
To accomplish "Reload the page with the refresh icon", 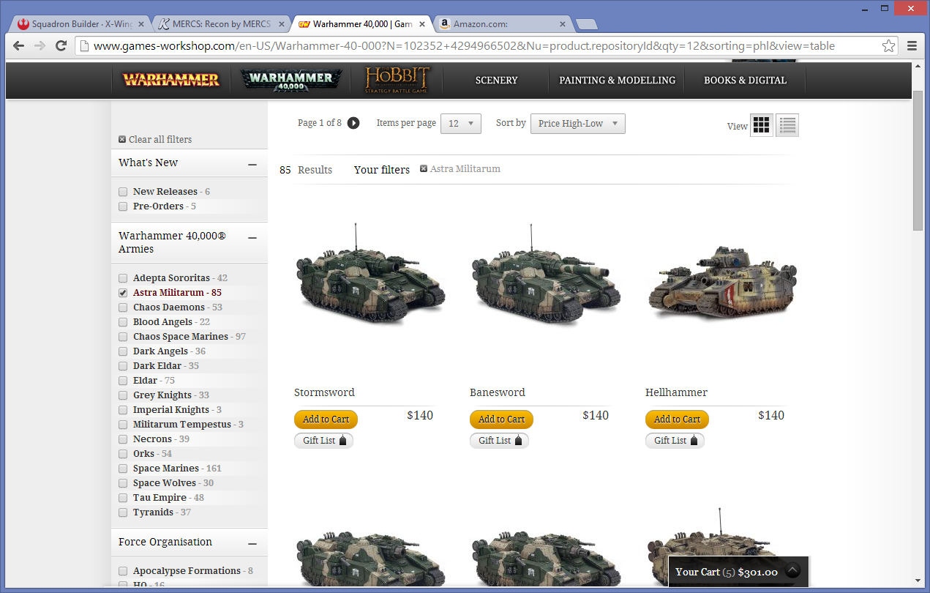I will point(61,45).
